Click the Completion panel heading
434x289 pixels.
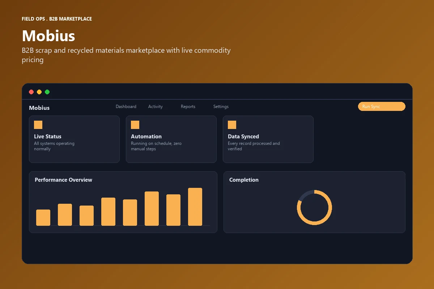click(244, 180)
